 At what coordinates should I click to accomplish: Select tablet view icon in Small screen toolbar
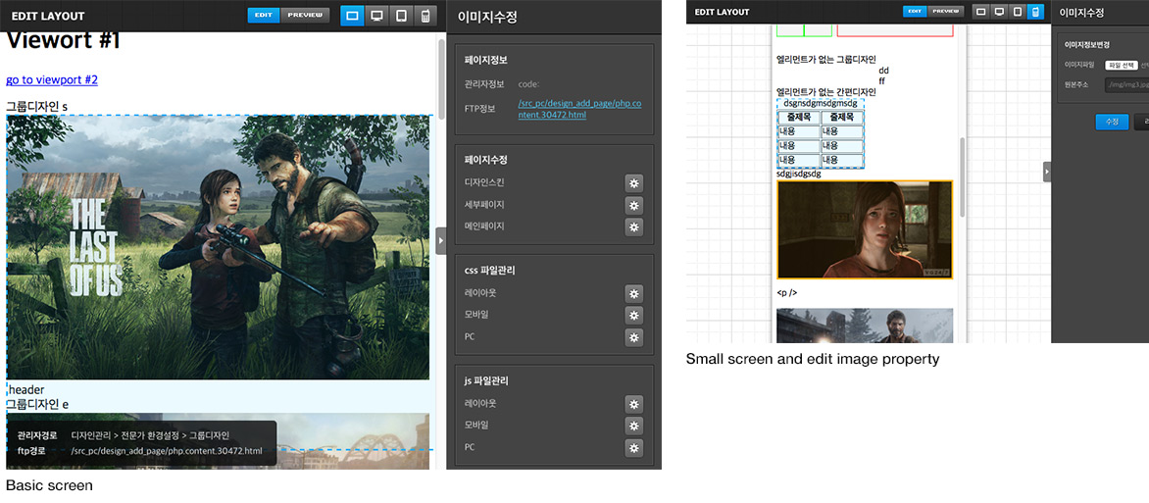[1017, 11]
